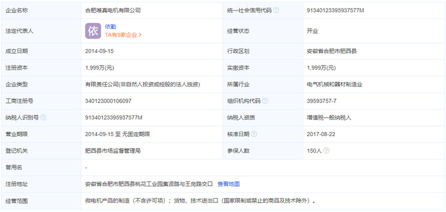
Task: Click approval date 2017-08-22
Action: tap(321, 134)
